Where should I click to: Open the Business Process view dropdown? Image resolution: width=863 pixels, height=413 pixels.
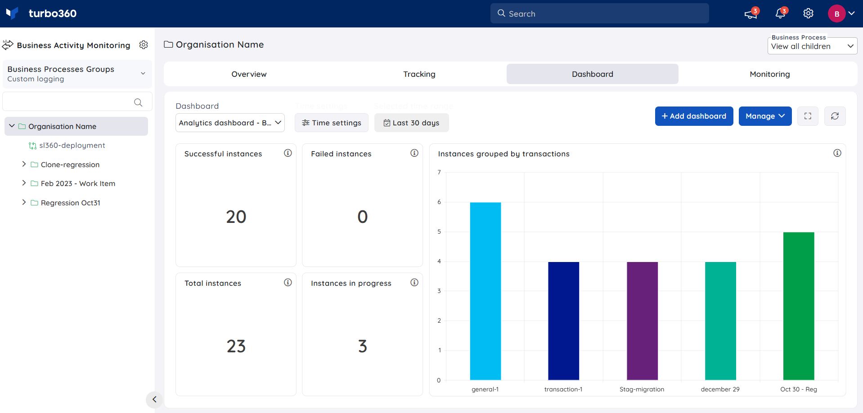point(812,46)
